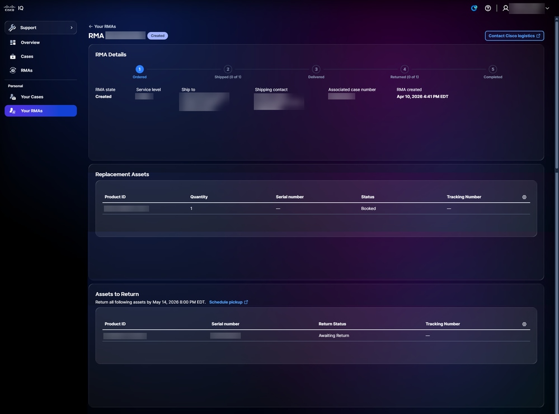Click the Support wrench icon
Image resolution: width=559 pixels, height=414 pixels.
(x=12, y=27)
